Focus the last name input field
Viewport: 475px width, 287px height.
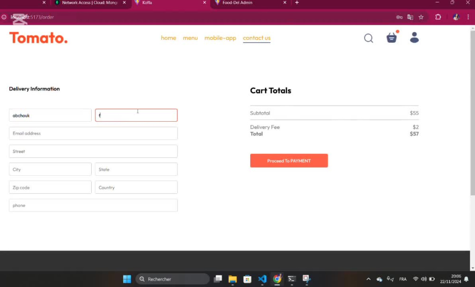point(136,115)
